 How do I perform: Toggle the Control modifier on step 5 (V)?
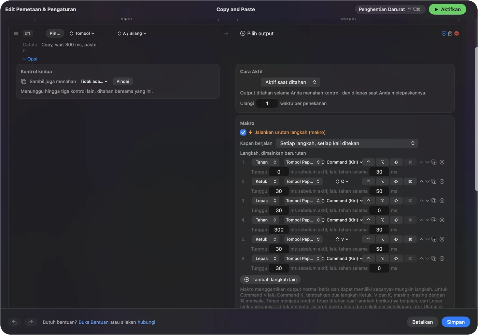click(x=368, y=239)
